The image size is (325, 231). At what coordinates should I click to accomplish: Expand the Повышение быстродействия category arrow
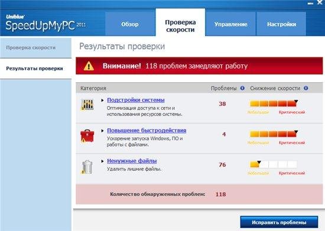pos(102,131)
